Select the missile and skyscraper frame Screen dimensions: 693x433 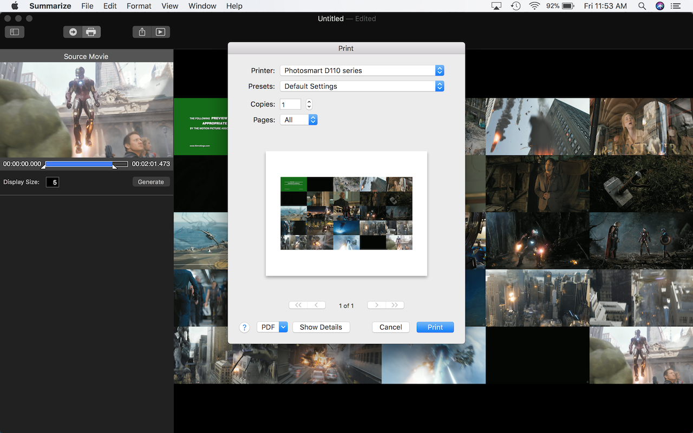[x=538, y=127]
